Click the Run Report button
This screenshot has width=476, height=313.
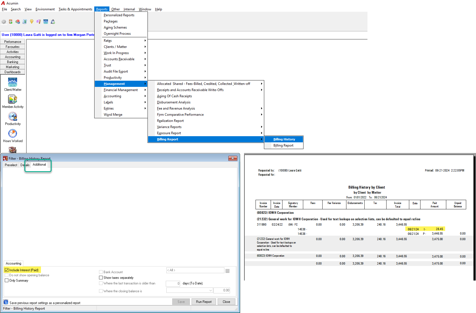[204, 302]
